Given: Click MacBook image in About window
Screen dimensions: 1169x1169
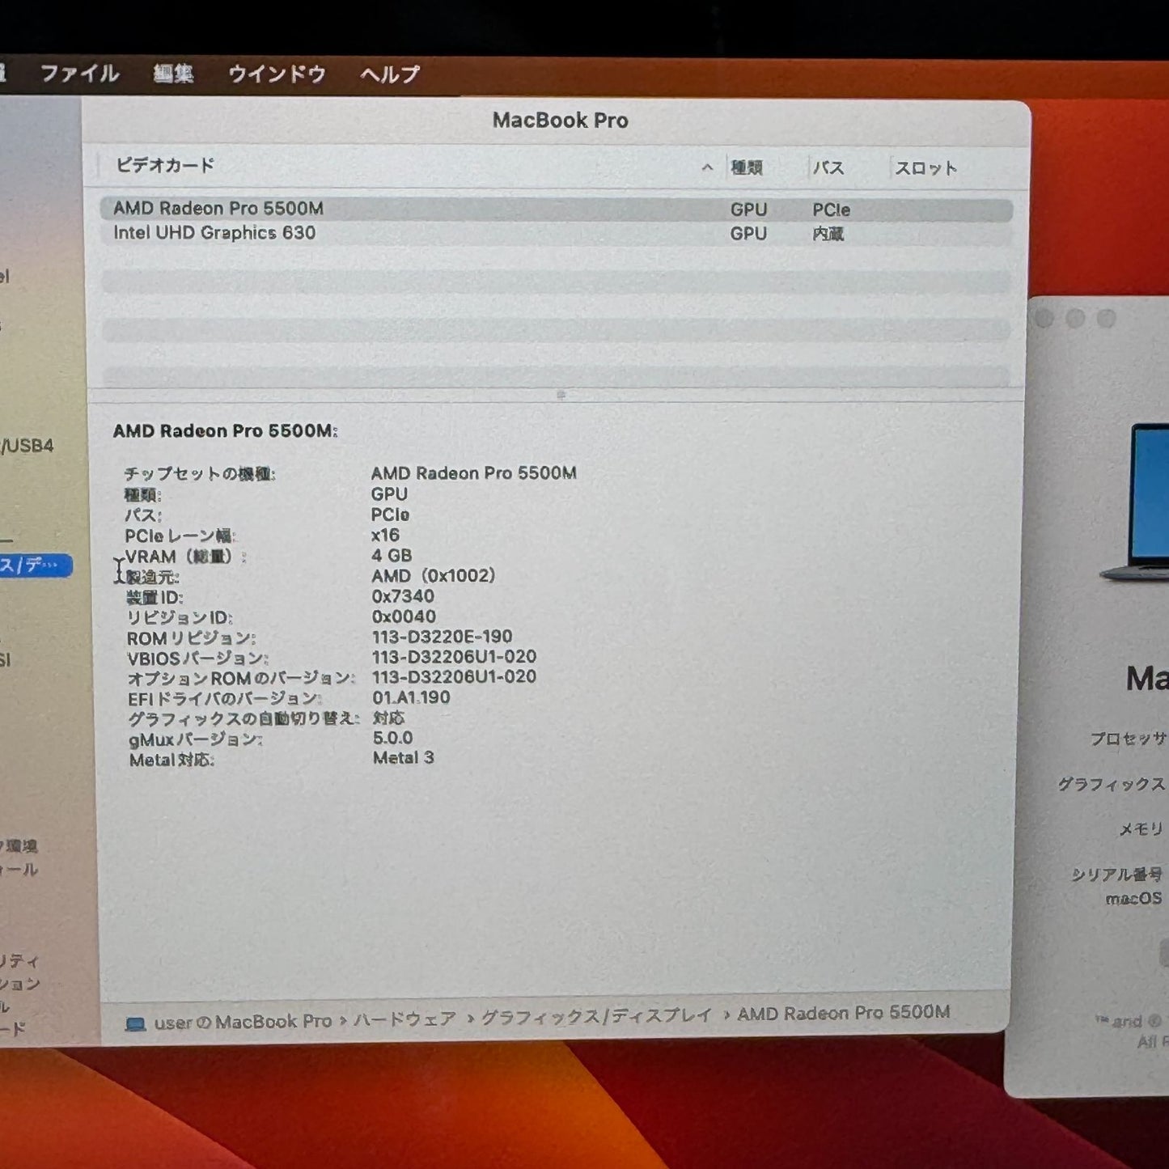Looking at the screenshot, I should [x=1136, y=502].
